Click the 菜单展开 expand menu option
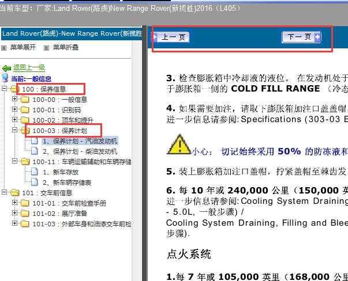Screen dimensions: 348x281 click(x=23, y=47)
